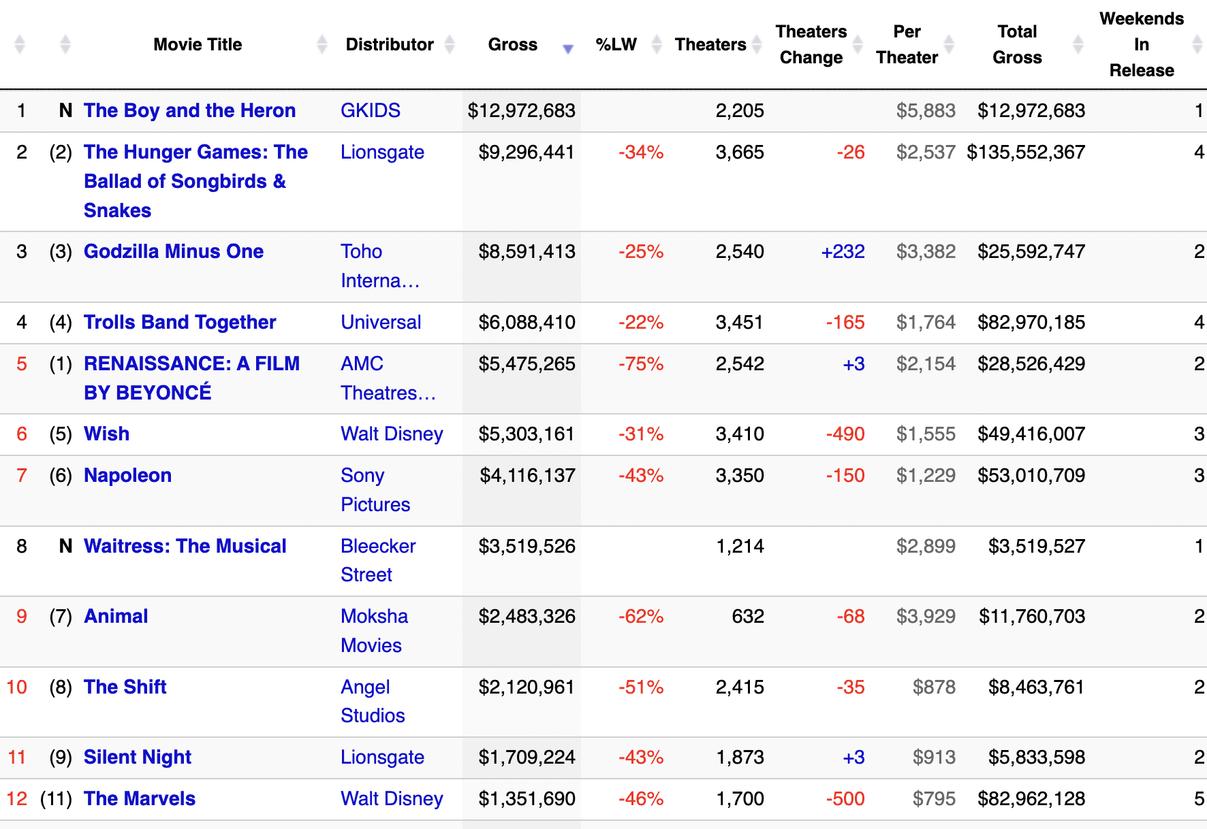Sort table by Per Theater header

click(907, 44)
